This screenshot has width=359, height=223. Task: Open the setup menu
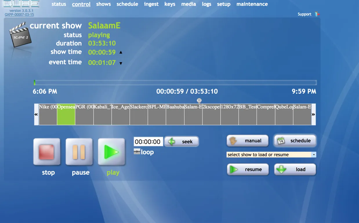[224, 4]
